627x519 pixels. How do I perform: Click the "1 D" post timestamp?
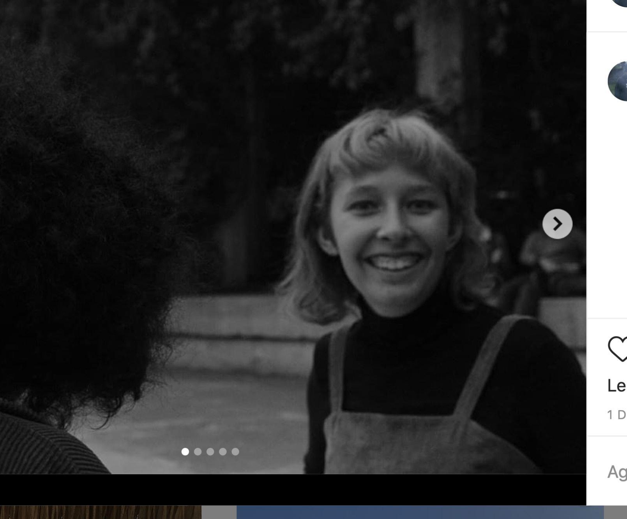coord(617,415)
